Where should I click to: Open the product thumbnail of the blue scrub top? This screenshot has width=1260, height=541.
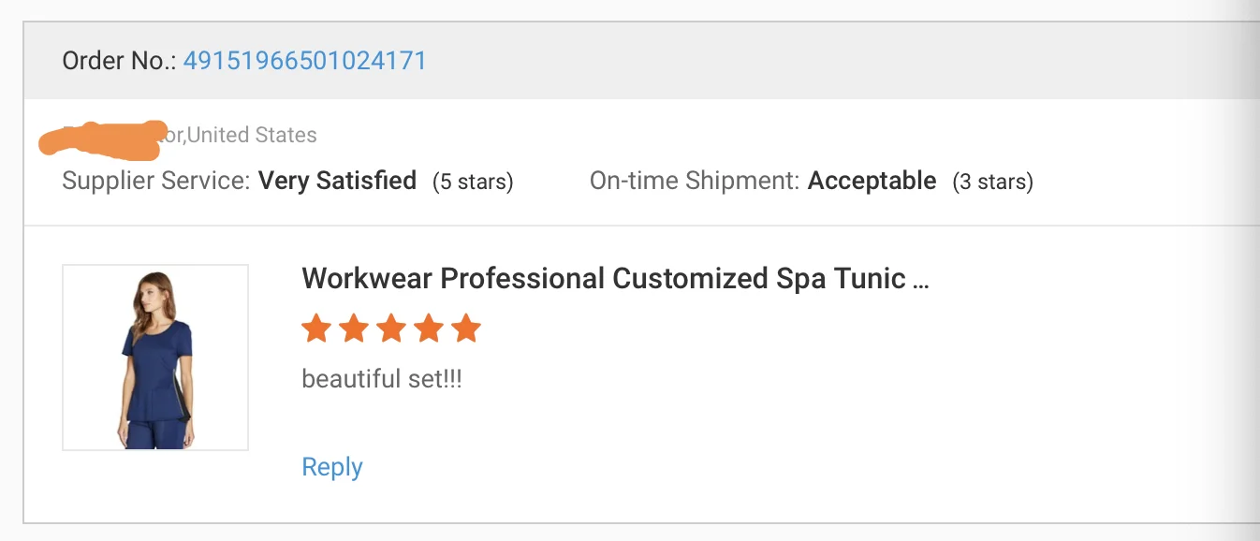point(155,357)
